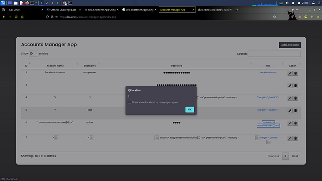Edit the Facebook Account row
322x181 pixels.
[x=290, y=73]
